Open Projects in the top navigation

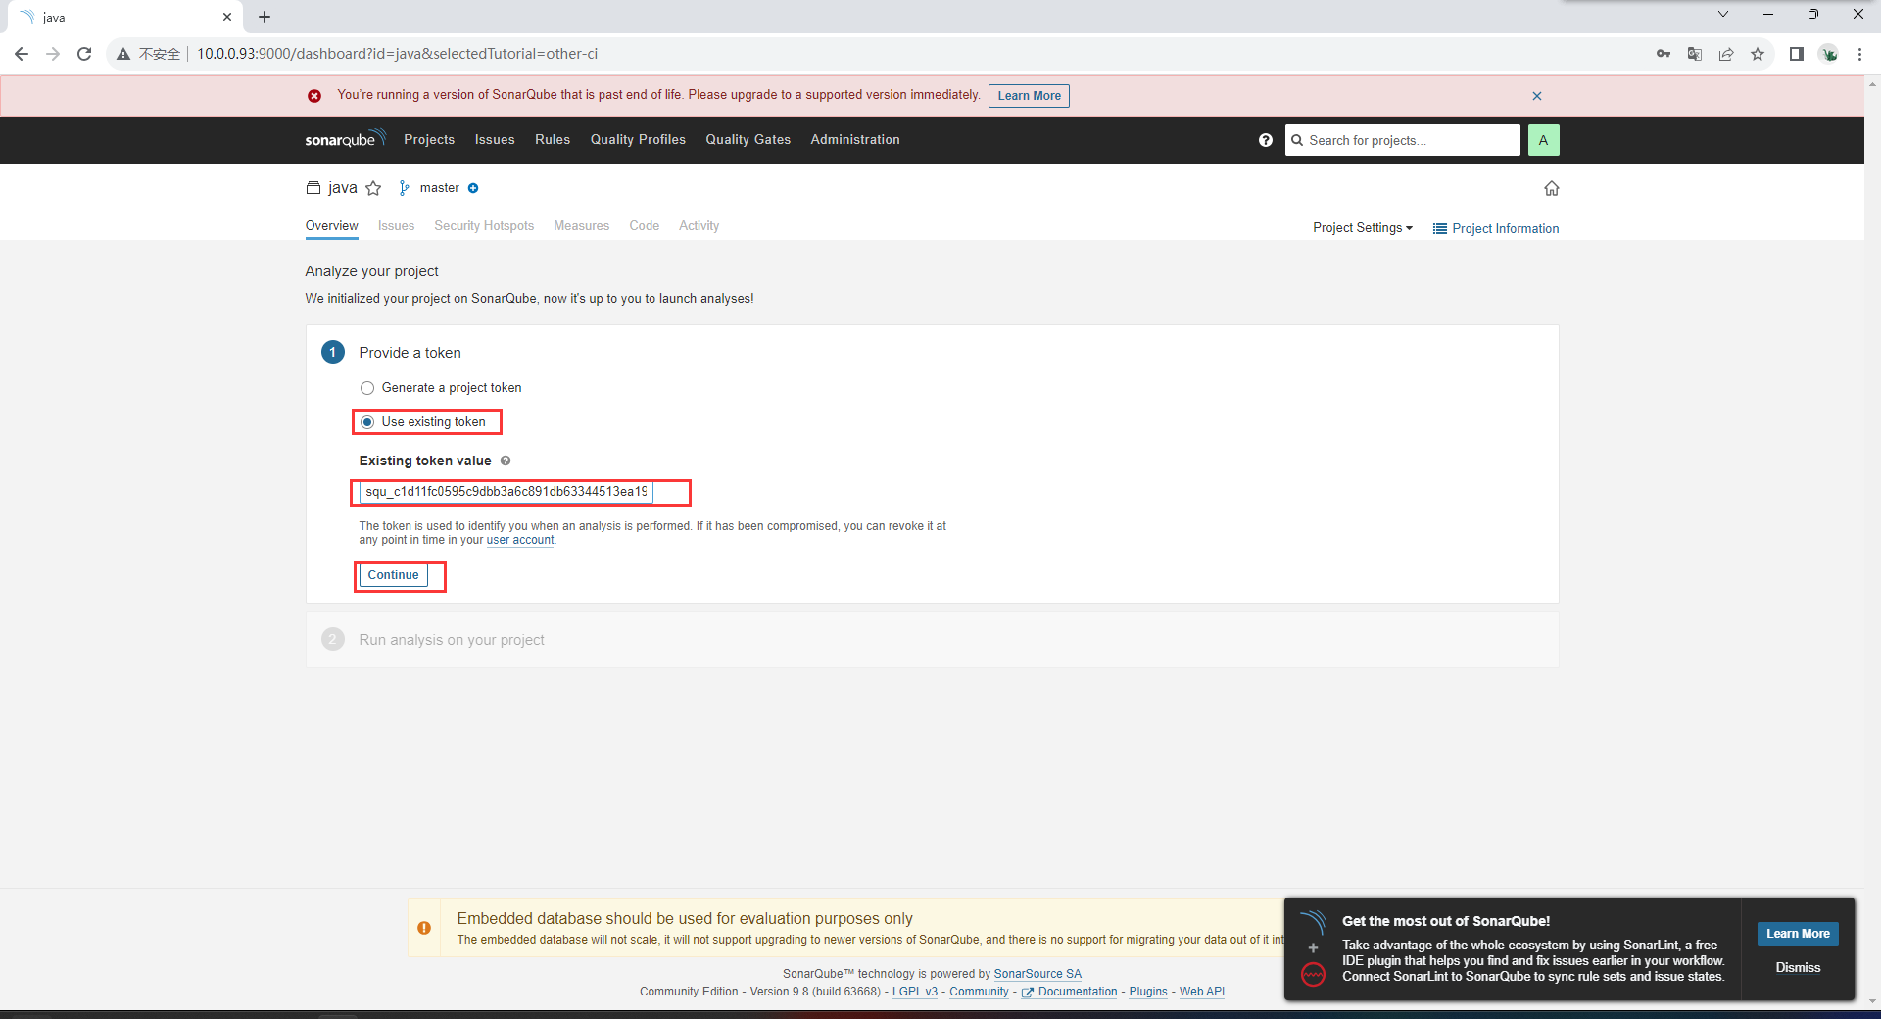(x=429, y=140)
